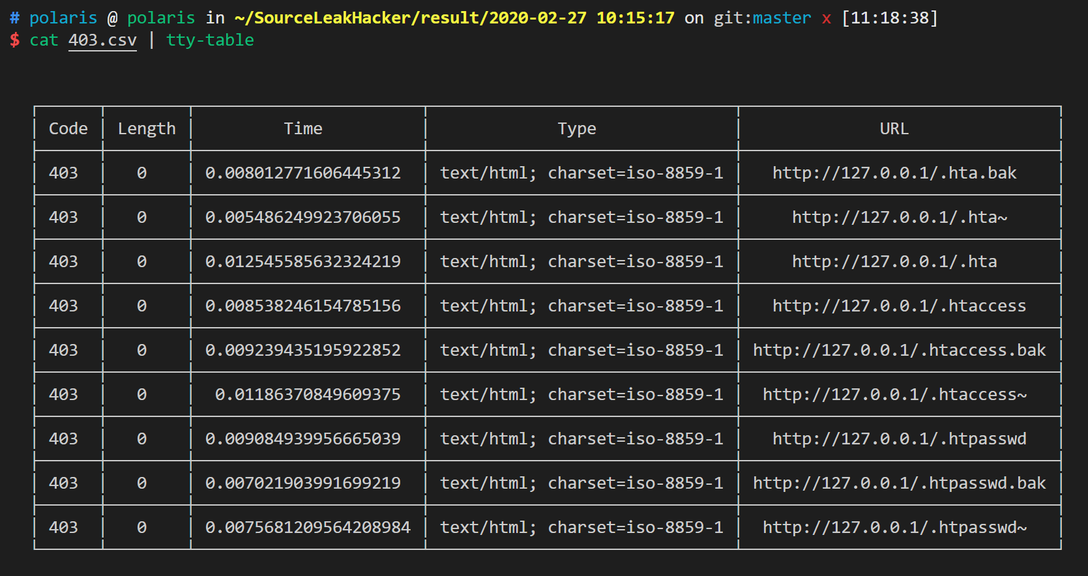
Task: Click the time value 0.008012771606445312
Action: click(303, 173)
